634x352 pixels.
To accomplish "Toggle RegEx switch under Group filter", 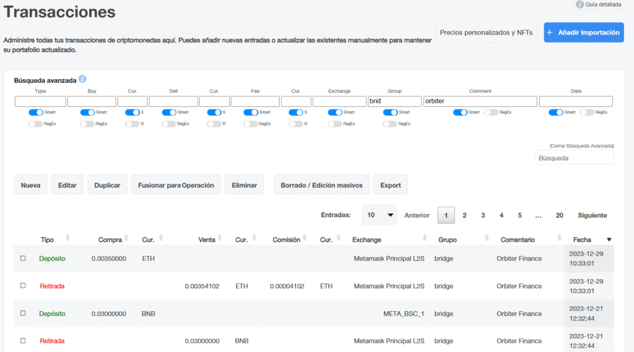I will click(390, 124).
